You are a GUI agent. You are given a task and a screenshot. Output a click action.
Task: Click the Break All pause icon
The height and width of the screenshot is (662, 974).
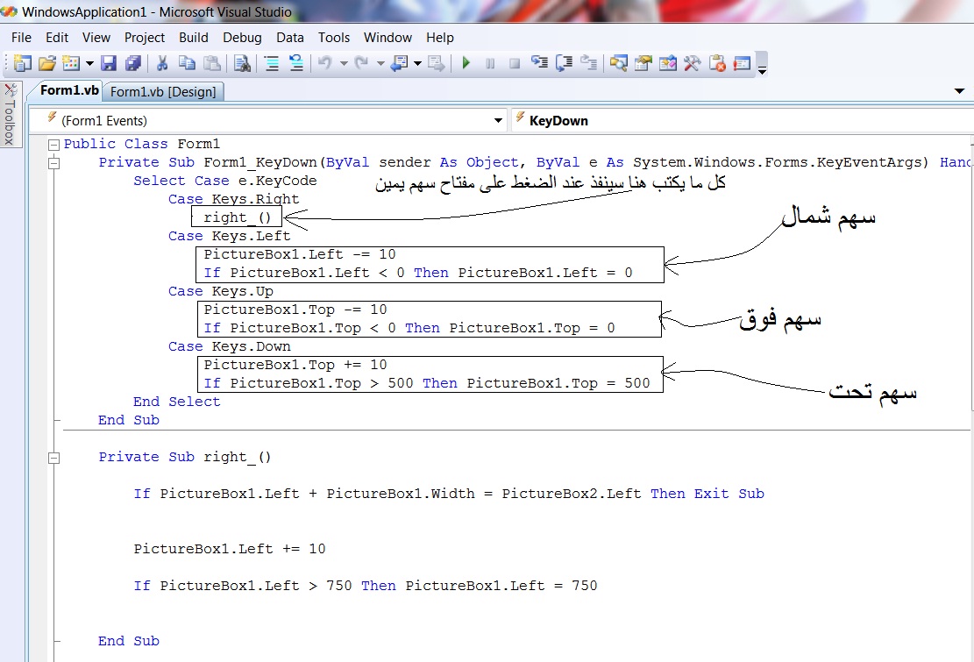(x=490, y=63)
